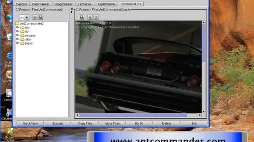Open the WordNet desktop icon
This screenshot has width=254, height=142.
pos(8,77)
